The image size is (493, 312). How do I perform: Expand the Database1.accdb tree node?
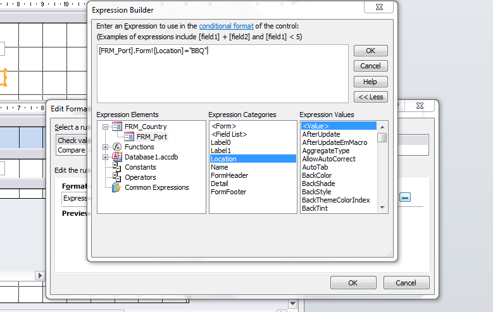105,157
